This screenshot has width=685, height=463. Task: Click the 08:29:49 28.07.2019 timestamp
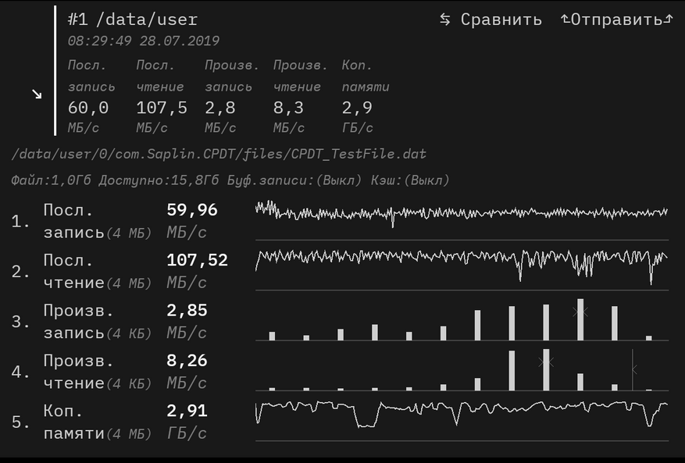(143, 41)
